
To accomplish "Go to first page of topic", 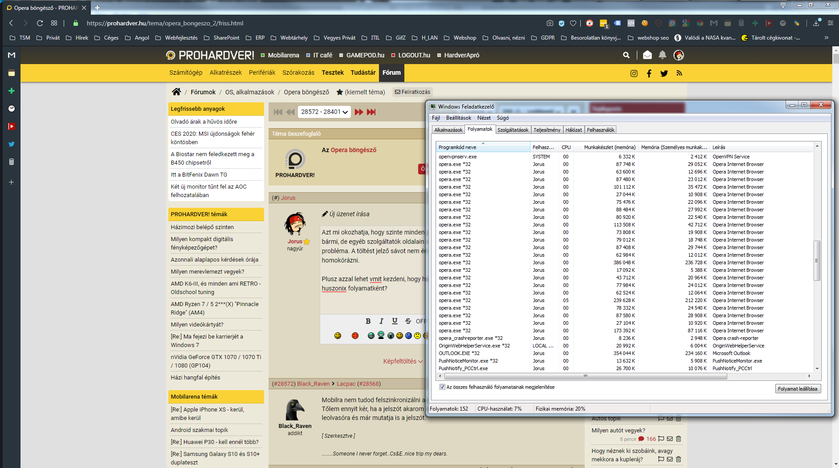I will click(x=278, y=112).
